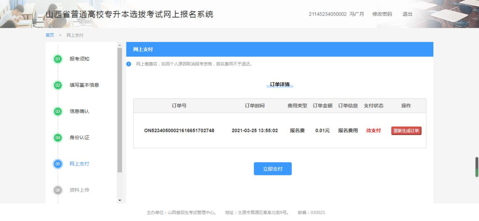
Task: Click the refund notice text 报名费用不予退还
Action: click(x=234, y=64)
